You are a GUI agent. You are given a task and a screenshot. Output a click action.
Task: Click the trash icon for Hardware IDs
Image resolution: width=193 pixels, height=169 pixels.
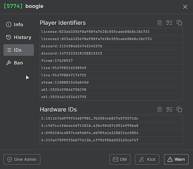pyautogui.click(x=159, y=110)
